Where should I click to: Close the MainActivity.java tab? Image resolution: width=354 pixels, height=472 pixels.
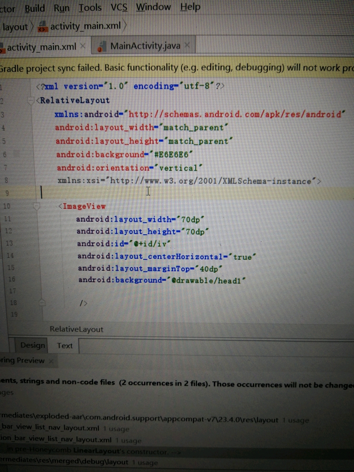(187, 45)
